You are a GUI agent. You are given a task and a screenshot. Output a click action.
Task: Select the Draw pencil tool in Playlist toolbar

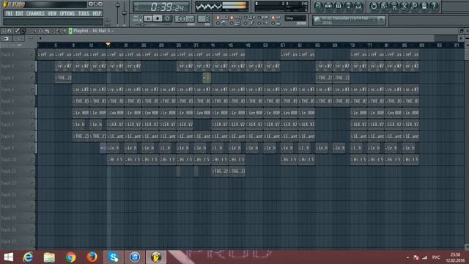click(x=18, y=31)
